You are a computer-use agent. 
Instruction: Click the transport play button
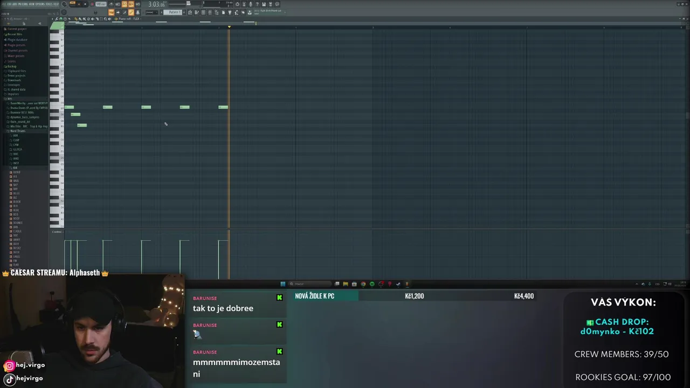[x=79, y=4]
